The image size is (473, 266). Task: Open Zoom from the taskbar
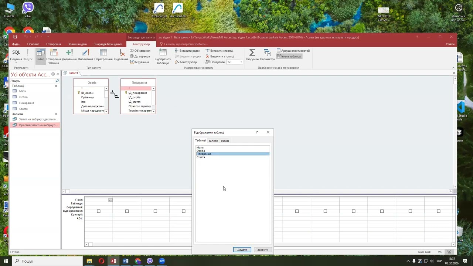[x=162, y=261]
